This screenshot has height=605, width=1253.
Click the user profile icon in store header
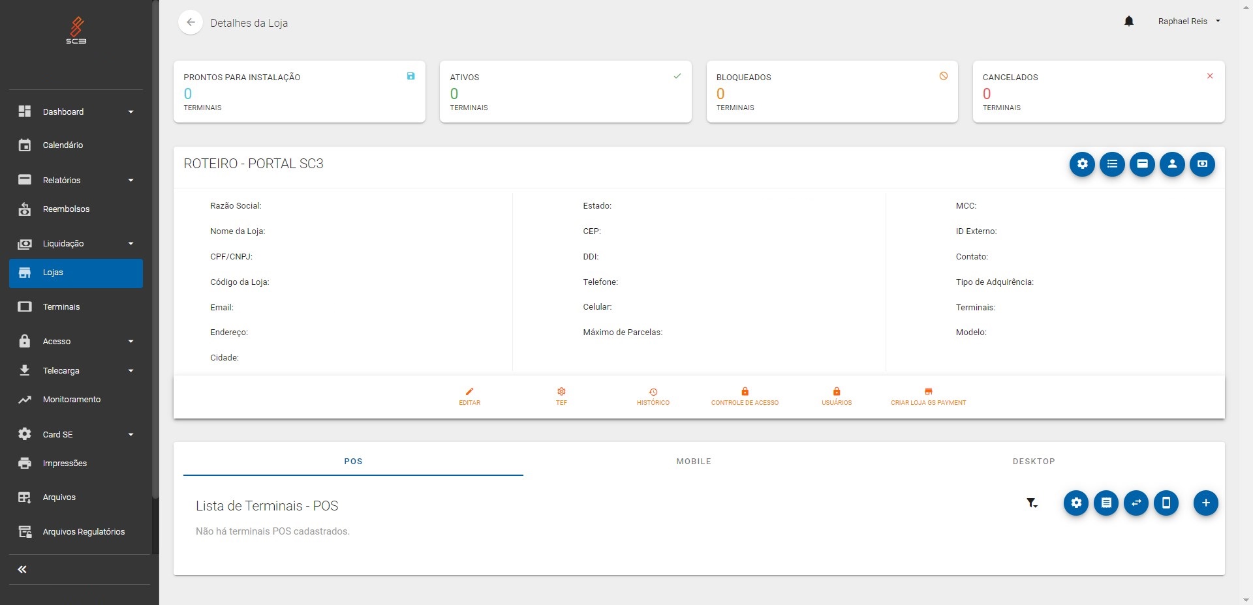(x=1172, y=164)
